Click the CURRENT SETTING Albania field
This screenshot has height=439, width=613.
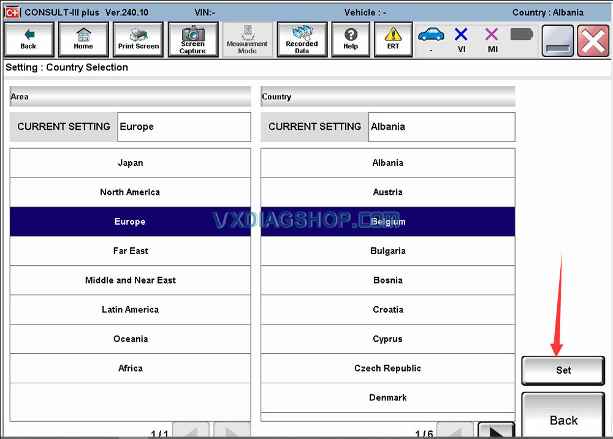pyautogui.click(x=441, y=127)
